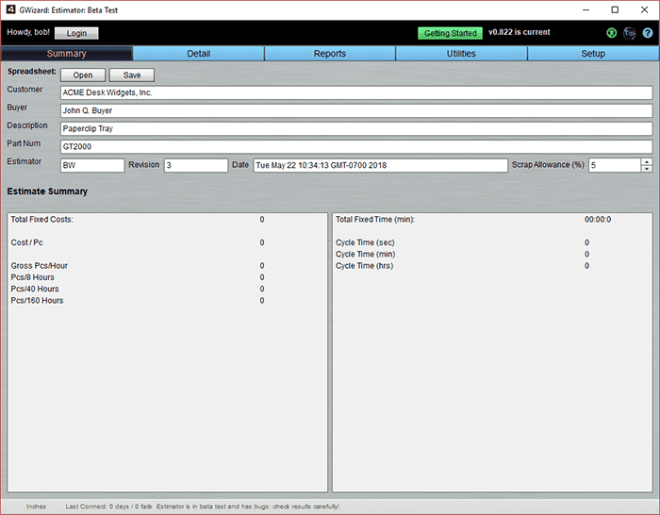The image size is (660, 515).
Task: Open a spreadsheet with the Open button
Action: 83,75
